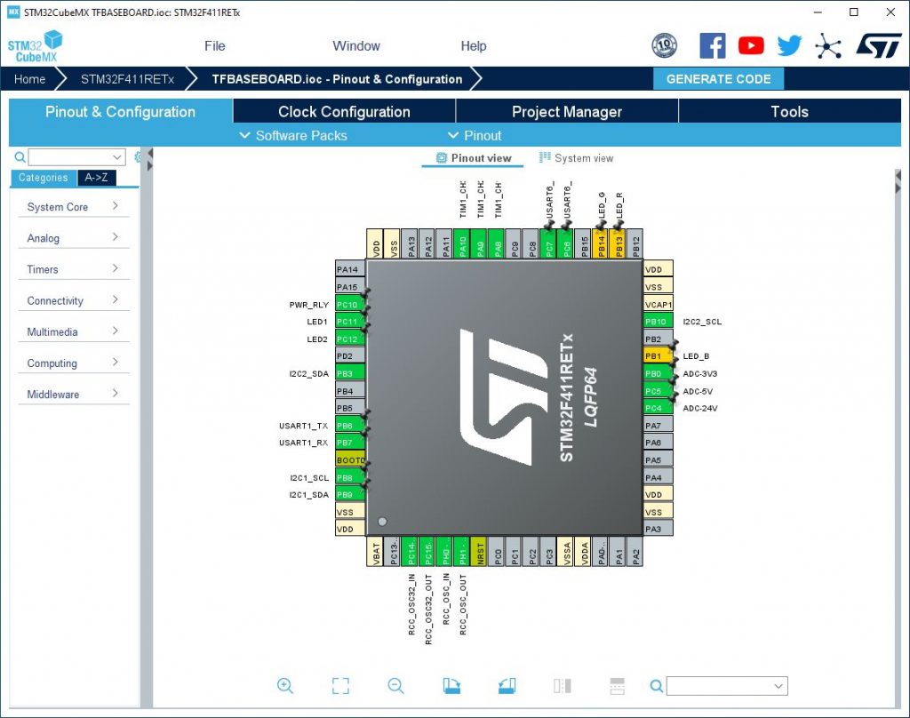Expand the System Core category
The image size is (910, 718).
click(x=73, y=207)
